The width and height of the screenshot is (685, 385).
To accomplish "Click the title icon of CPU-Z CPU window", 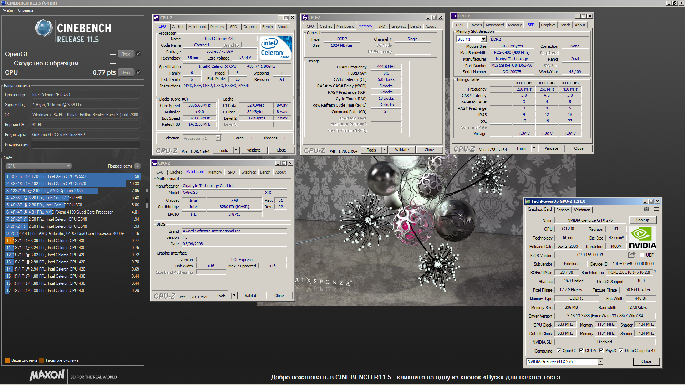I will point(156,18).
